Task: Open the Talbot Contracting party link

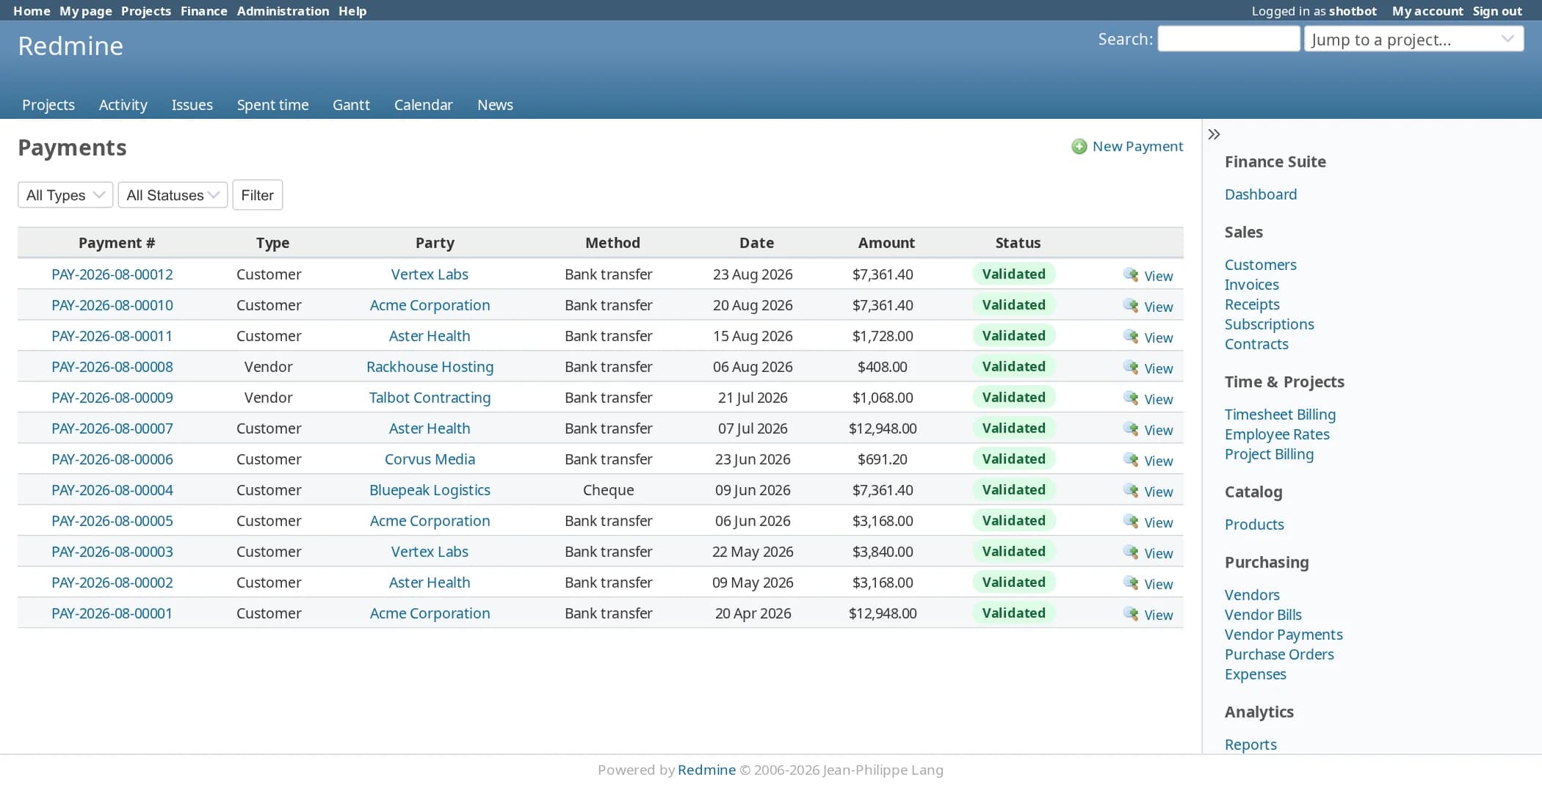Action: 430,398
